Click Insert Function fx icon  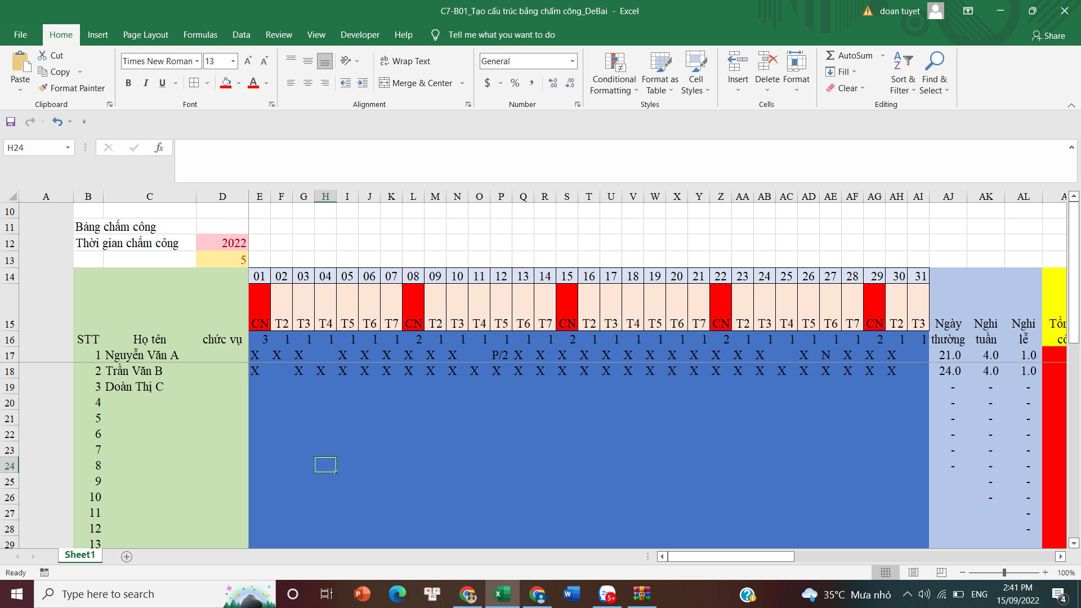click(159, 147)
